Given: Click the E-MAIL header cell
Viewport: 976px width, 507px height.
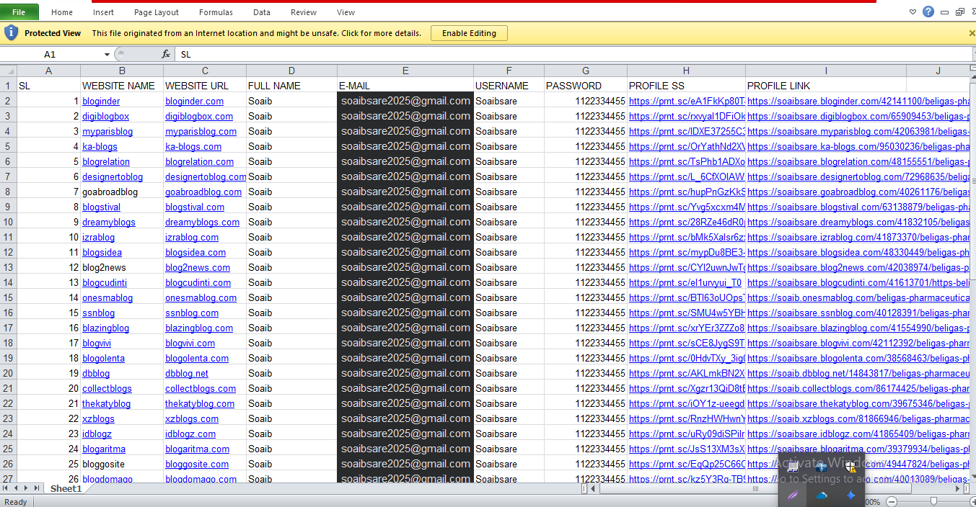Looking at the screenshot, I should point(405,86).
